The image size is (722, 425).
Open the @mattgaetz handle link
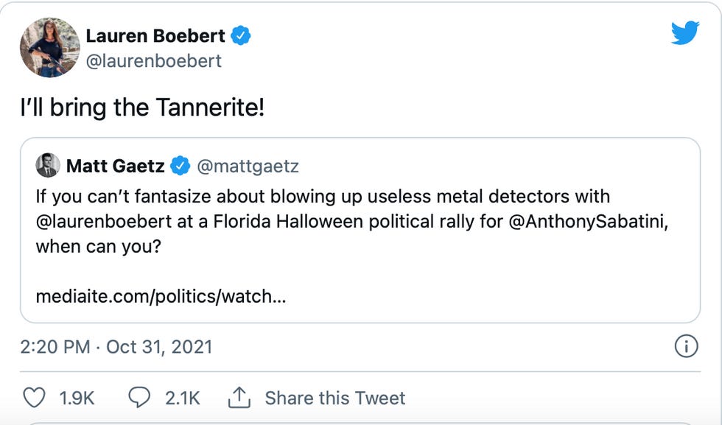pyautogui.click(x=247, y=166)
